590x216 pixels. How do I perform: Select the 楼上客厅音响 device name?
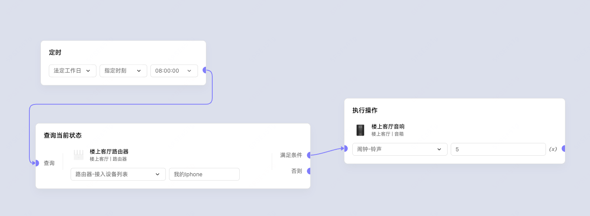pos(388,127)
